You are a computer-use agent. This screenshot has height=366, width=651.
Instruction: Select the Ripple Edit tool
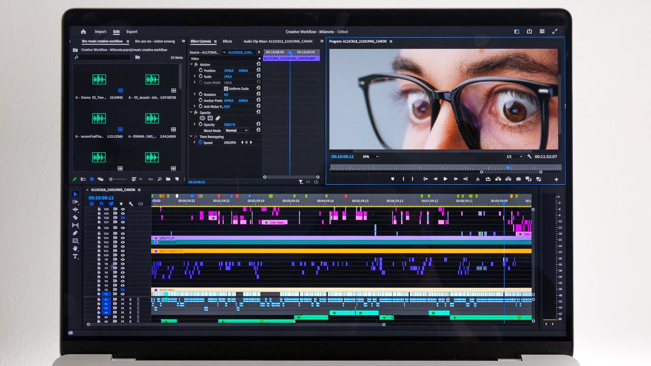pos(75,209)
